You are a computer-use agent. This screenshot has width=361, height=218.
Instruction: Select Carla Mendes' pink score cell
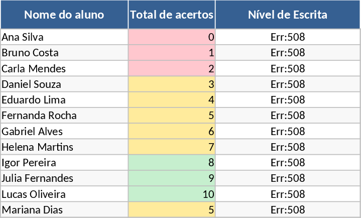pyautogui.click(x=172, y=68)
